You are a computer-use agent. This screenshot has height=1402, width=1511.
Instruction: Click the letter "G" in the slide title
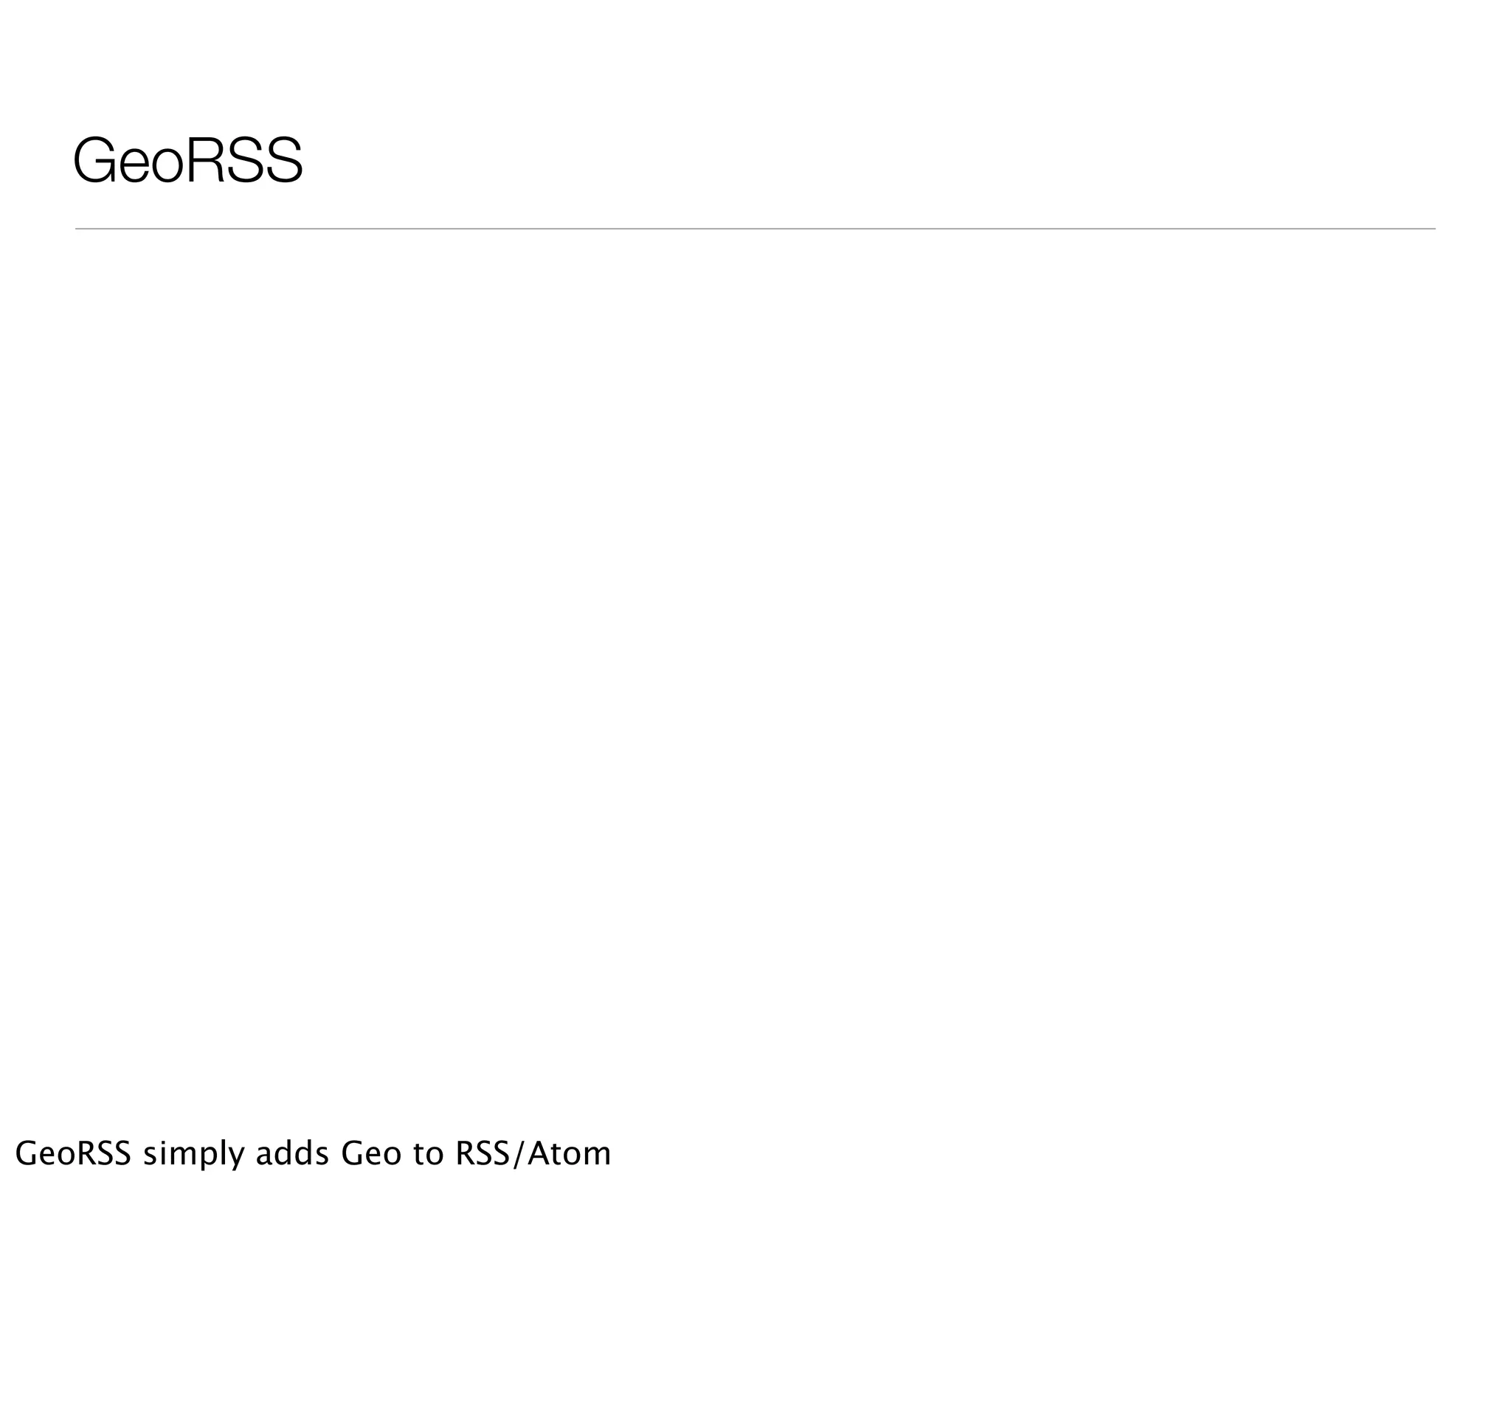[94, 161]
